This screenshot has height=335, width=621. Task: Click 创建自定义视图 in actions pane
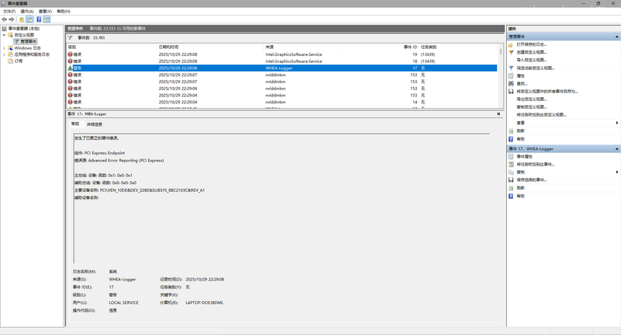536,52
